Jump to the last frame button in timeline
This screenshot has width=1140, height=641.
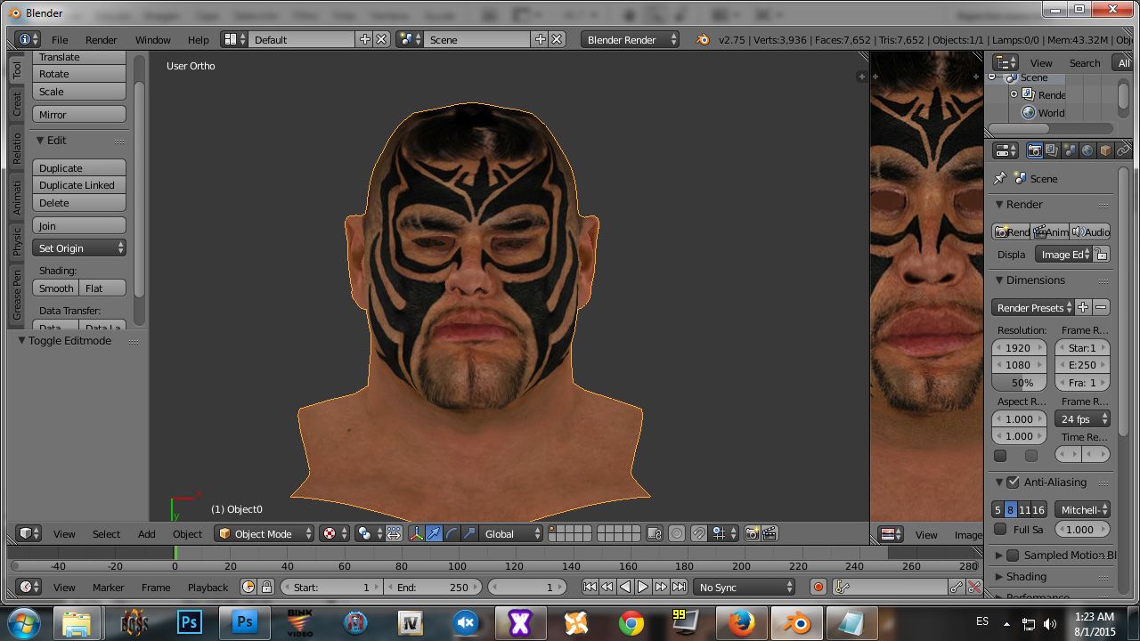(x=680, y=587)
